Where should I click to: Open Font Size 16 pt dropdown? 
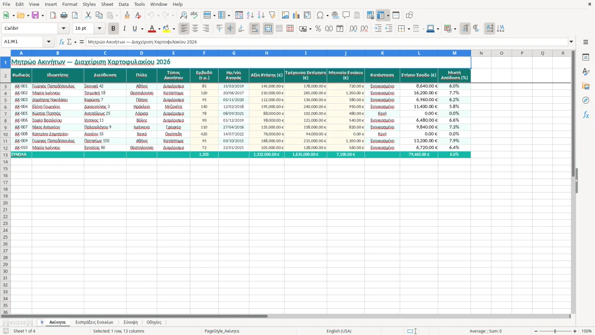(100, 29)
